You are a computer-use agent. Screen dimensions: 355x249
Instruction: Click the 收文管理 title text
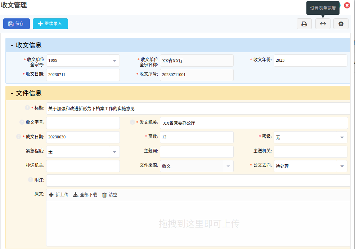point(14,5)
